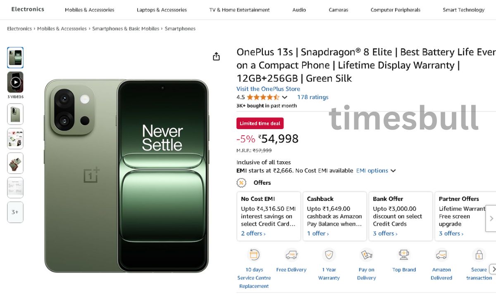Open Cameras category in navigation bar
496x297 pixels.
point(339,10)
